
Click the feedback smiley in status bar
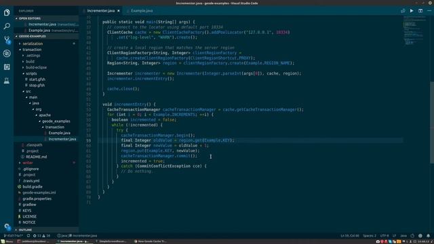pyautogui.click(x=420, y=236)
